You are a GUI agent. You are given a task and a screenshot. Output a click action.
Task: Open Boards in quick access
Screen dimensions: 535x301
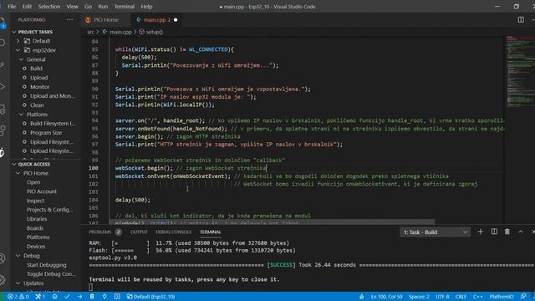(35, 228)
